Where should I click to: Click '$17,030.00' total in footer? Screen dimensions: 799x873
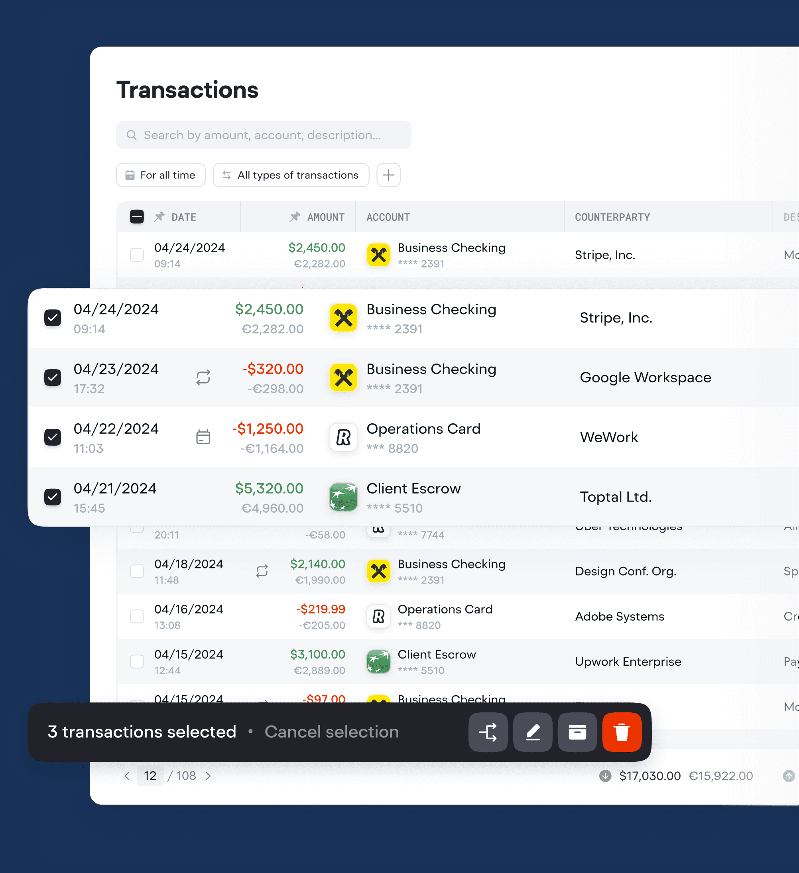point(649,776)
